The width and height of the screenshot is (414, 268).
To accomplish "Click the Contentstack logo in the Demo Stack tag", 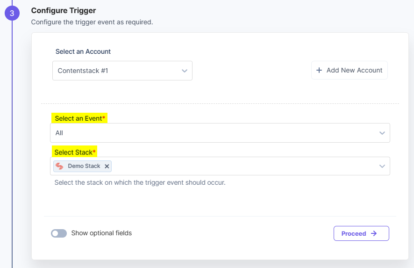I will pos(59,166).
